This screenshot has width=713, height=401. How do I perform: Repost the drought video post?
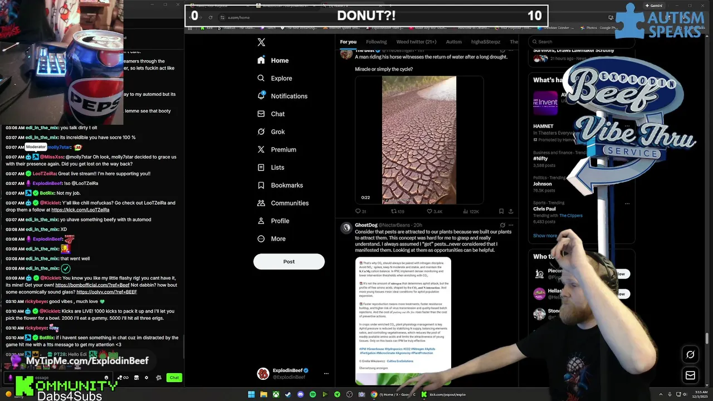click(398, 211)
